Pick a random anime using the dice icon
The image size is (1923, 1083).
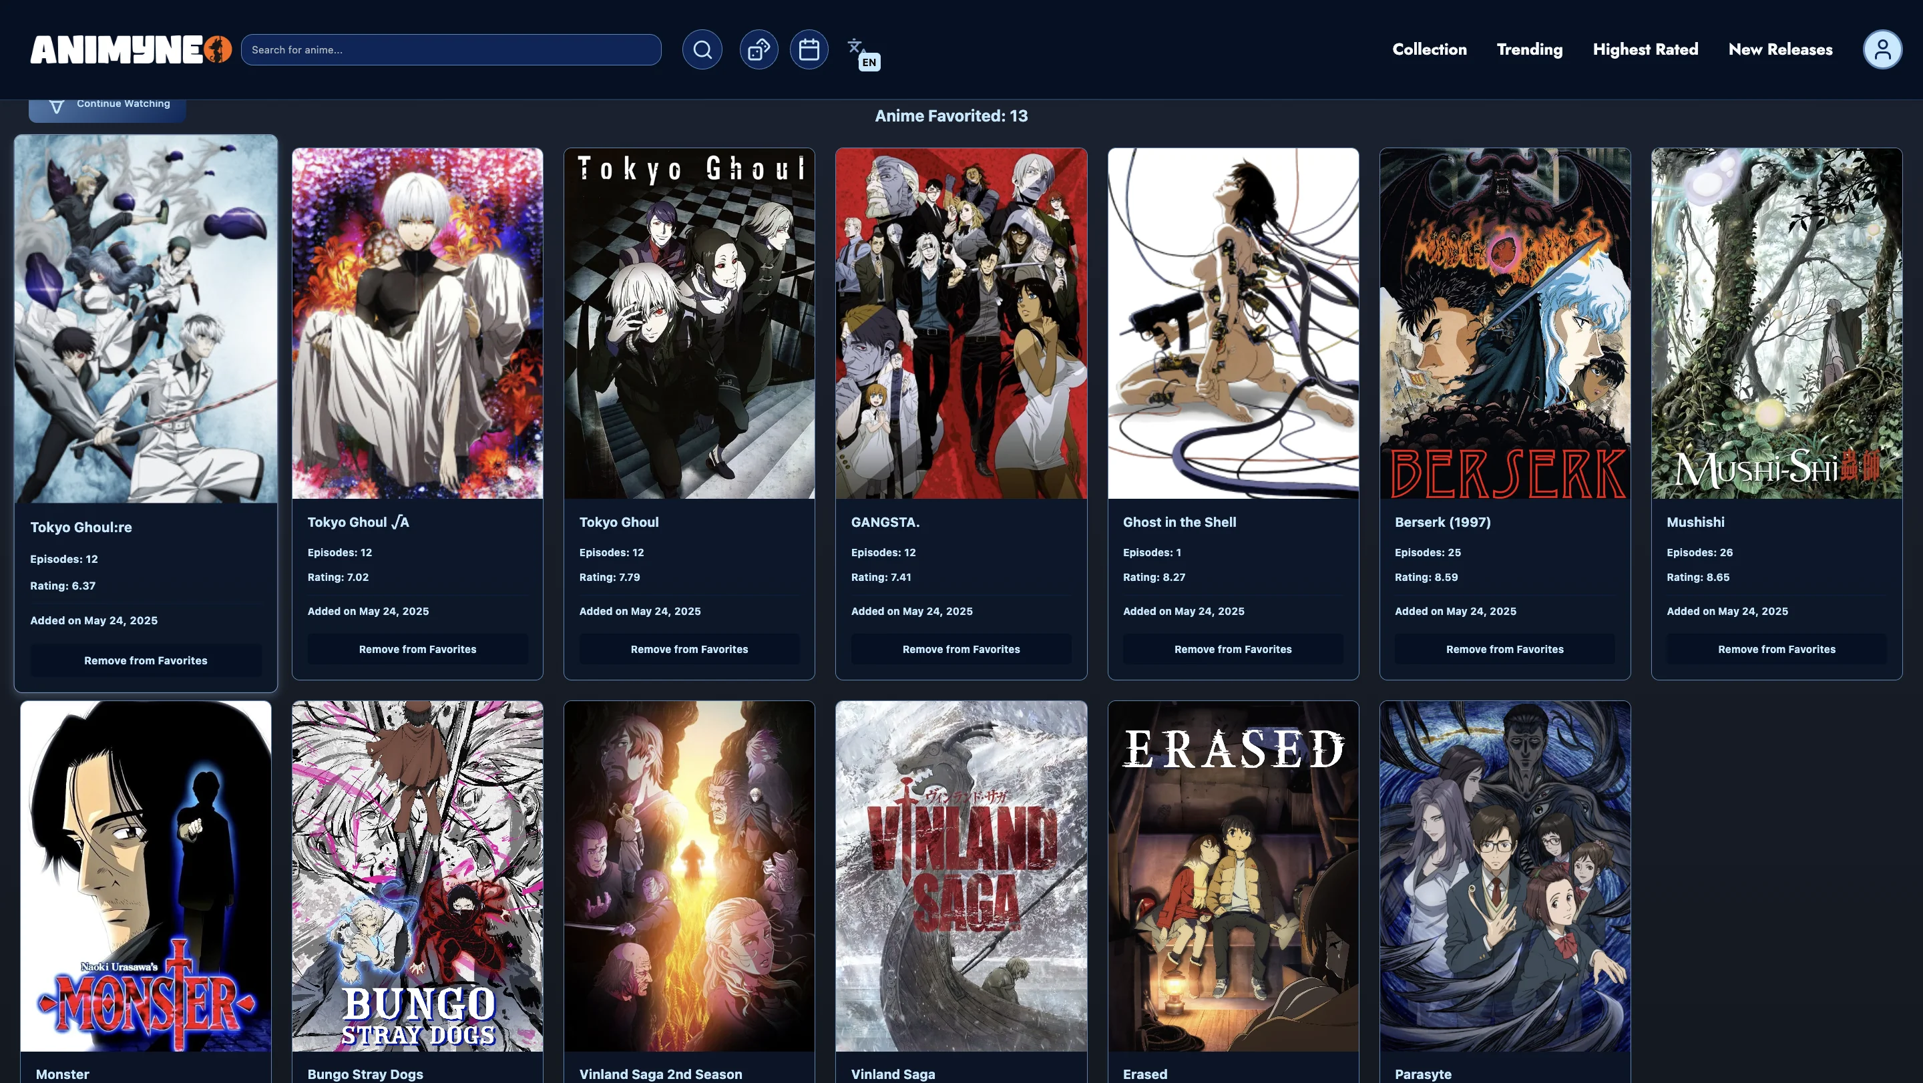pos(759,49)
